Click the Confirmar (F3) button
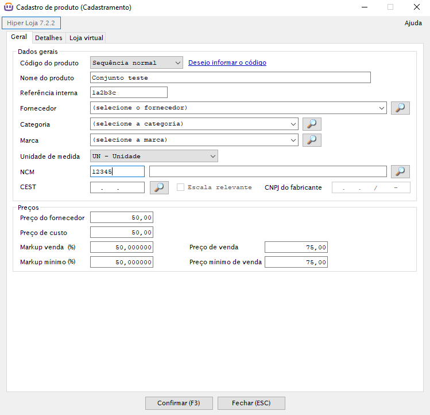 click(179, 403)
